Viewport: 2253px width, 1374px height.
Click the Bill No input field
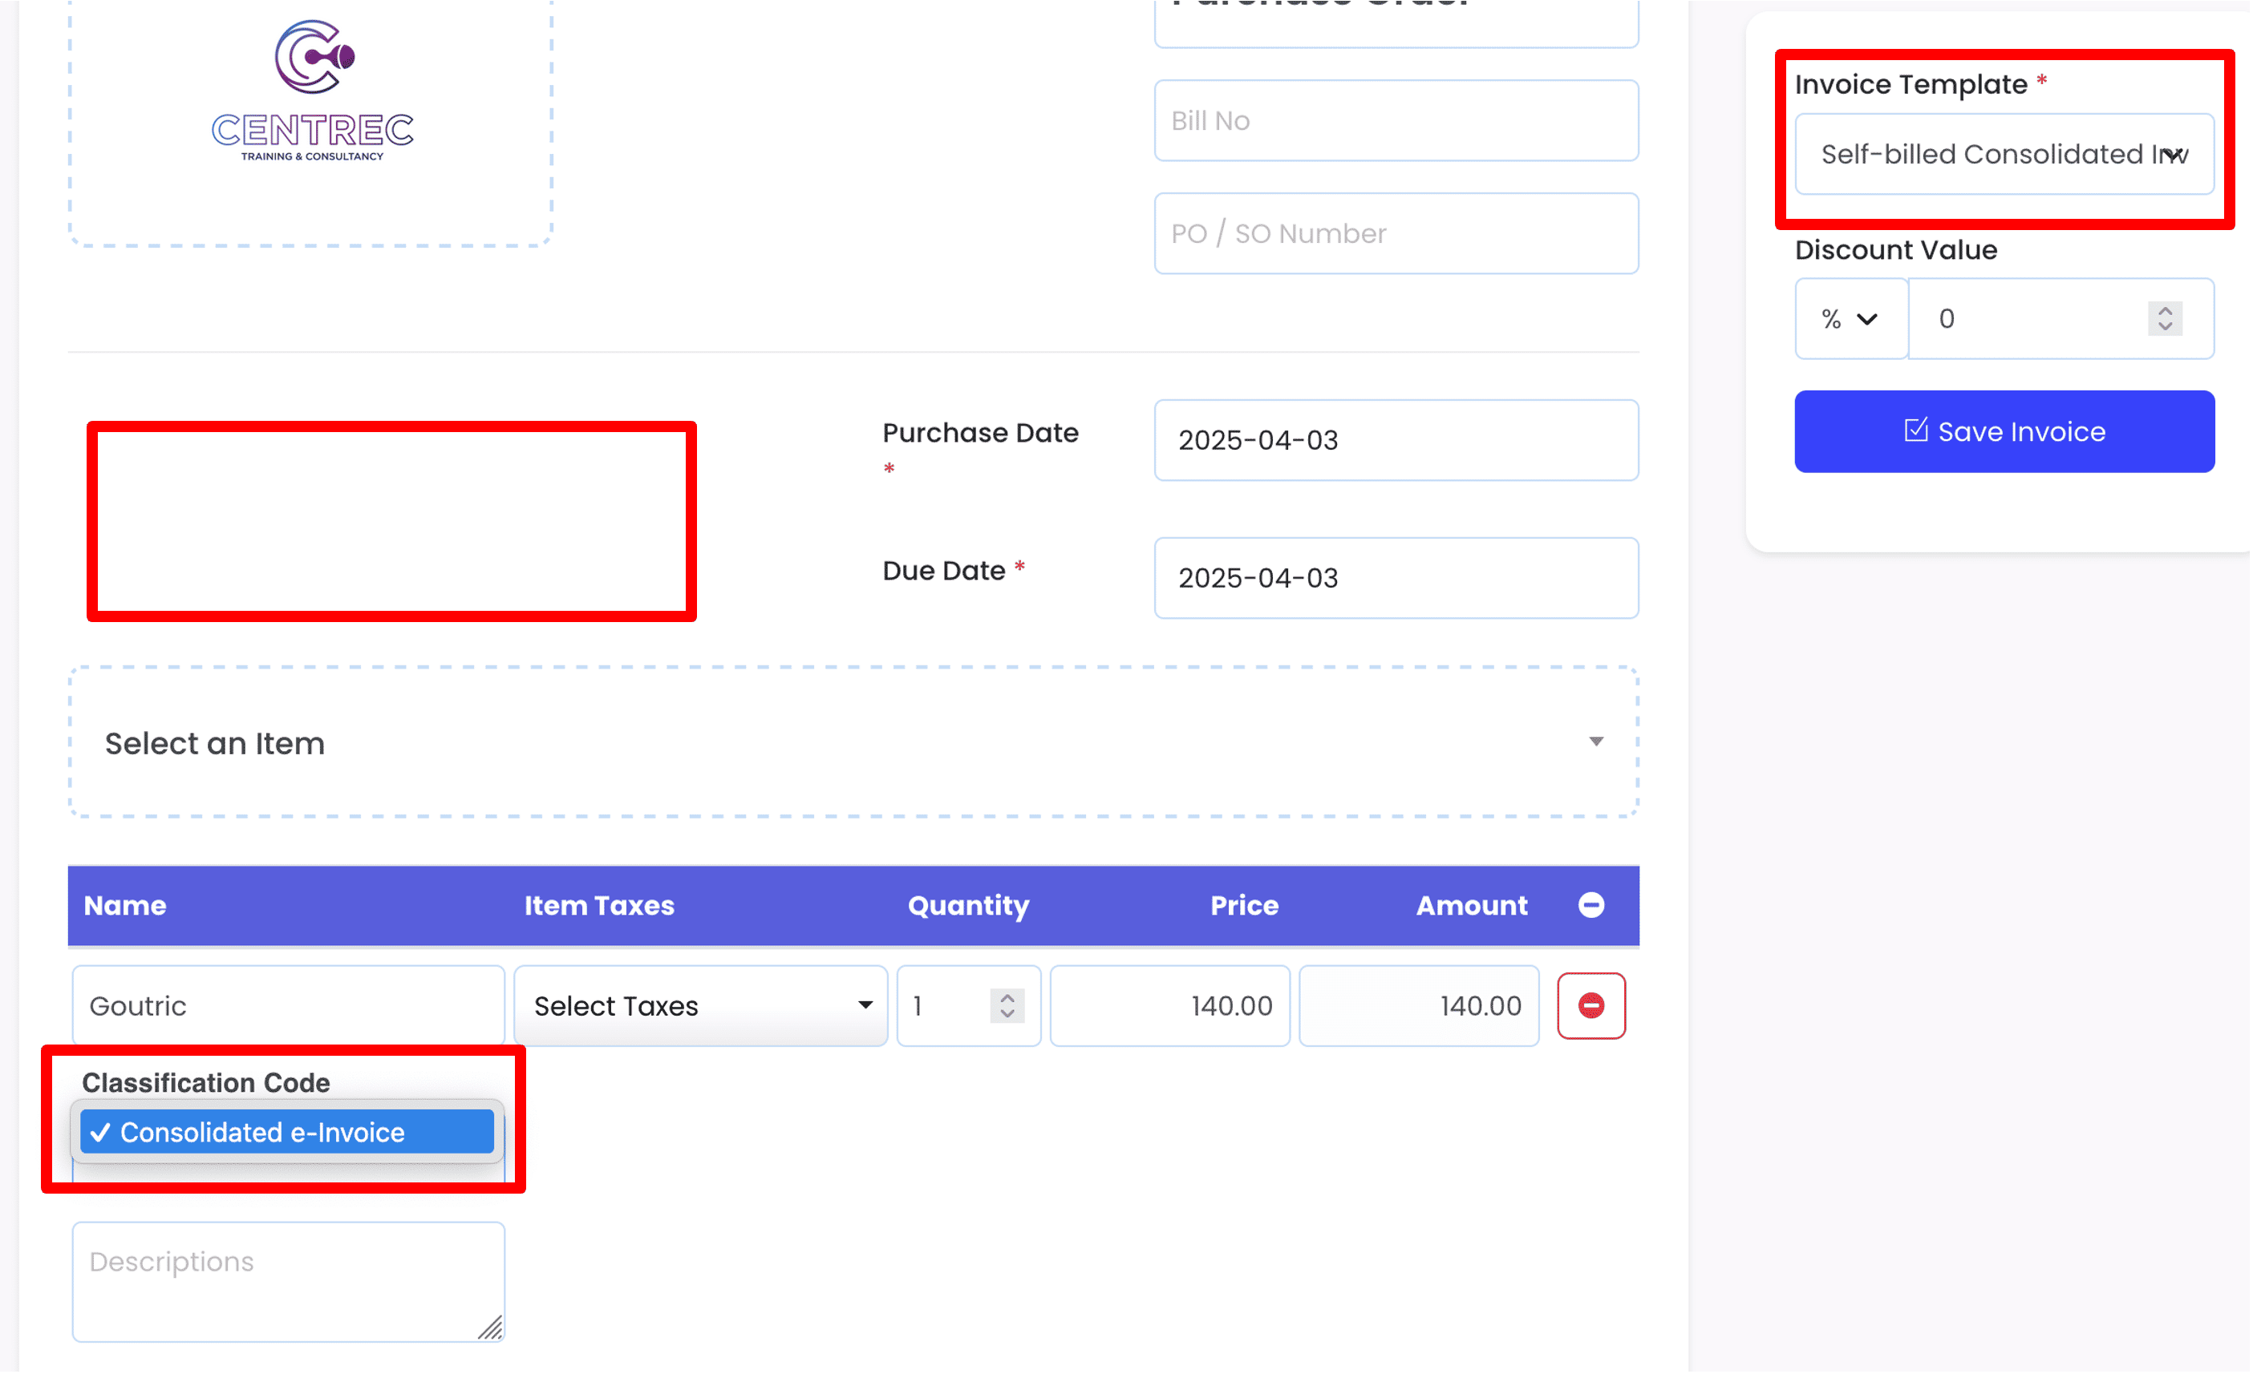1396,121
